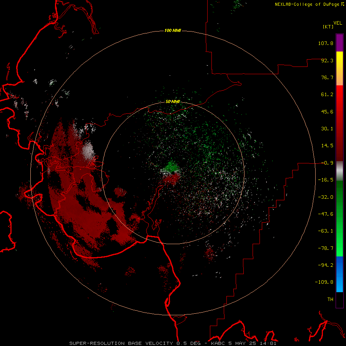Click the 76.7 velocity scale value
346x346 pixels.
coord(327,77)
